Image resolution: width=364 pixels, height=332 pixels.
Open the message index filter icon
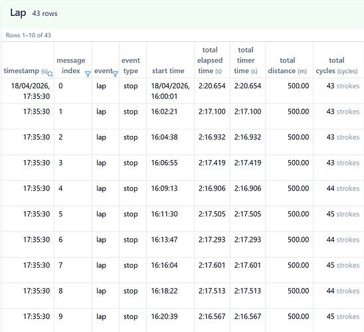pos(88,74)
